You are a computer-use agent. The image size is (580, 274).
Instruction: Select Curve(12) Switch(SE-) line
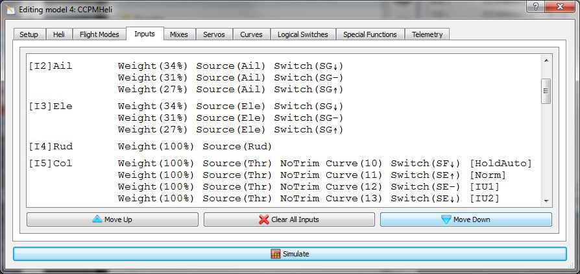pos(309,187)
